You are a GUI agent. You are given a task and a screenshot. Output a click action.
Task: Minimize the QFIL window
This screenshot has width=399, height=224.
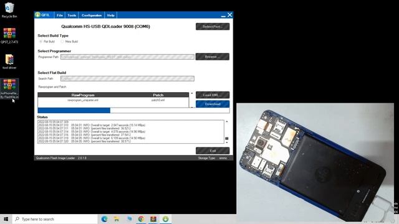(x=223, y=16)
